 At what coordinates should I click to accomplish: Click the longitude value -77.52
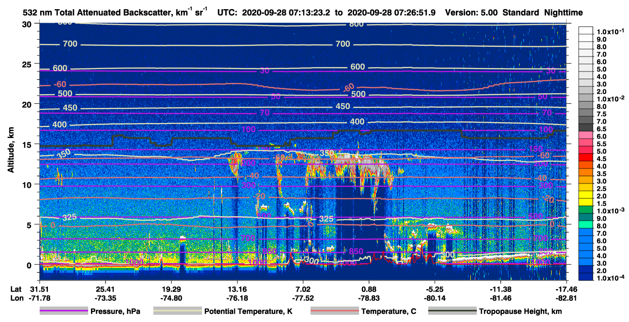[x=303, y=298]
